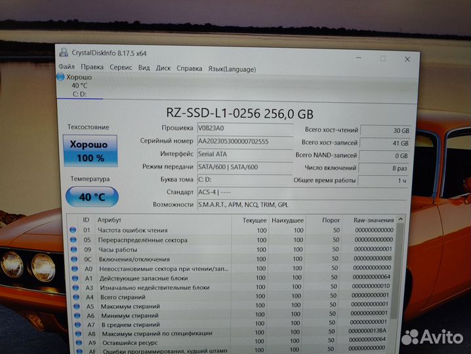The width and height of the screenshot is (471, 354).
Task: Select the В среднем стираний text
Action: [x=131, y=324]
